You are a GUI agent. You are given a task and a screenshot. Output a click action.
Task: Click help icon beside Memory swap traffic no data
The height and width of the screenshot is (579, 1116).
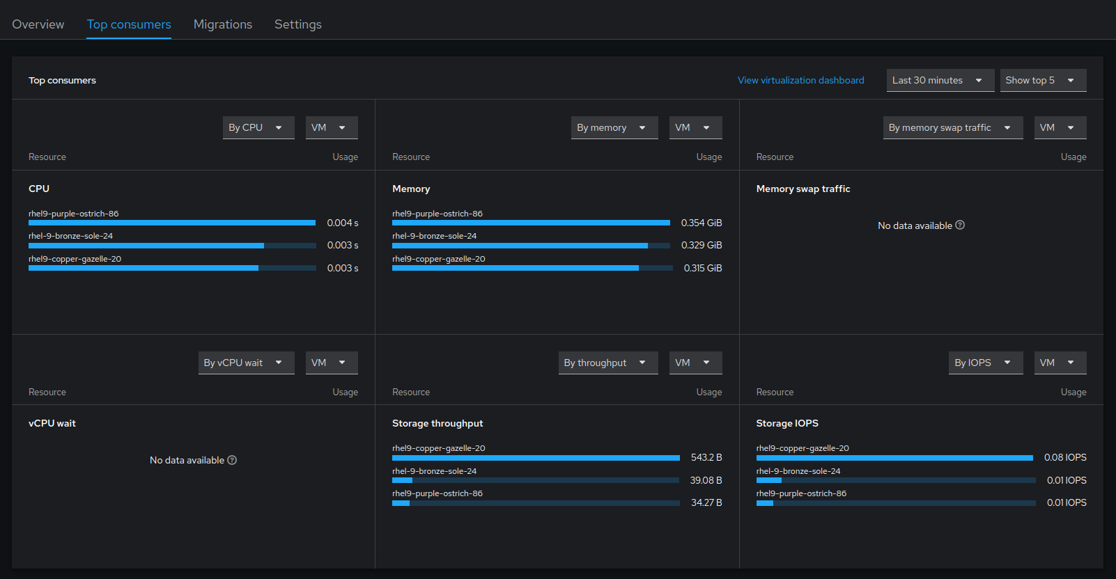[x=960, y=225]
